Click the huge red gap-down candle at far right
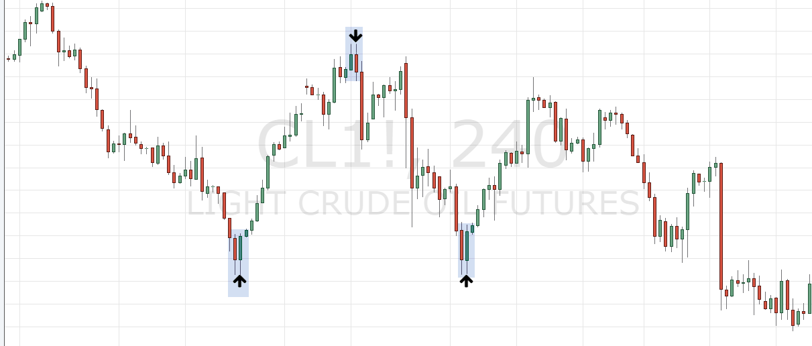812x346 pixels. [721, 225]
